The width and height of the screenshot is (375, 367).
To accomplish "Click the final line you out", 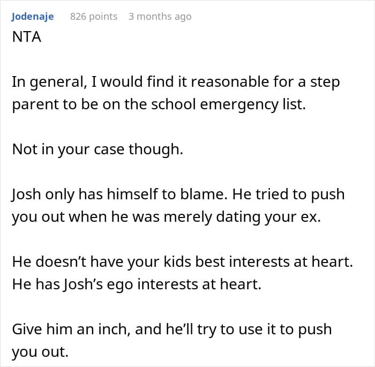I will pos(40,352).
